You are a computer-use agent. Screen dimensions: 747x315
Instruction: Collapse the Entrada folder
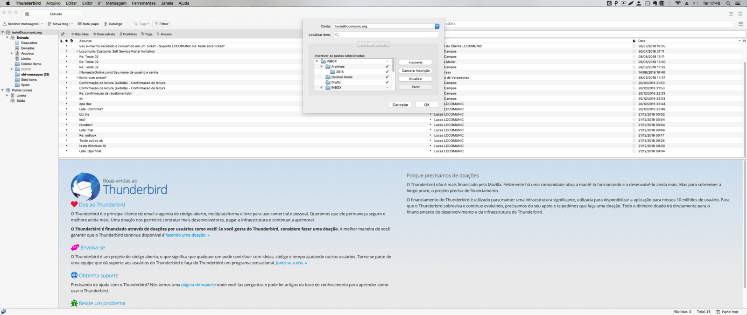[x=7, y=37]
